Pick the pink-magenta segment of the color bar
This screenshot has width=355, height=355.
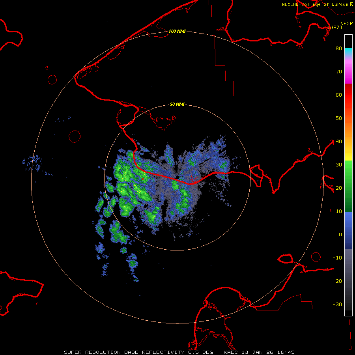tap(348, 71)
